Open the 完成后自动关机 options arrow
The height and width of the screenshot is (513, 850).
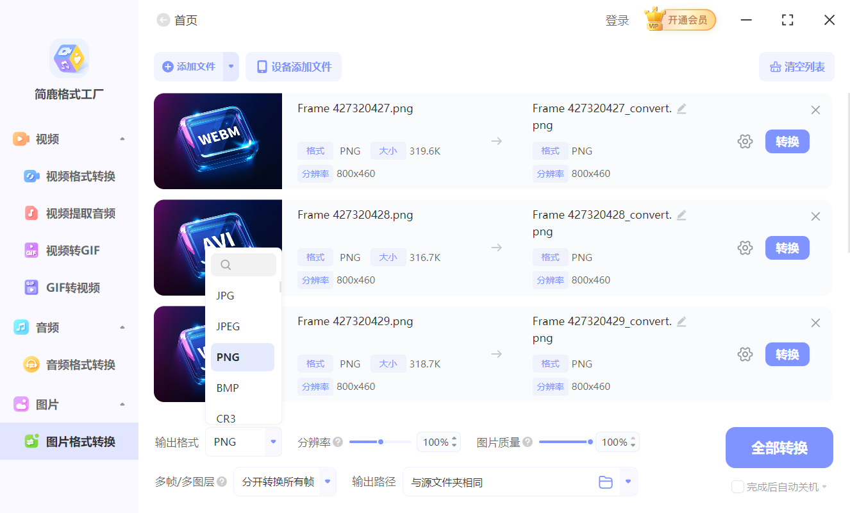coord(824,487)
